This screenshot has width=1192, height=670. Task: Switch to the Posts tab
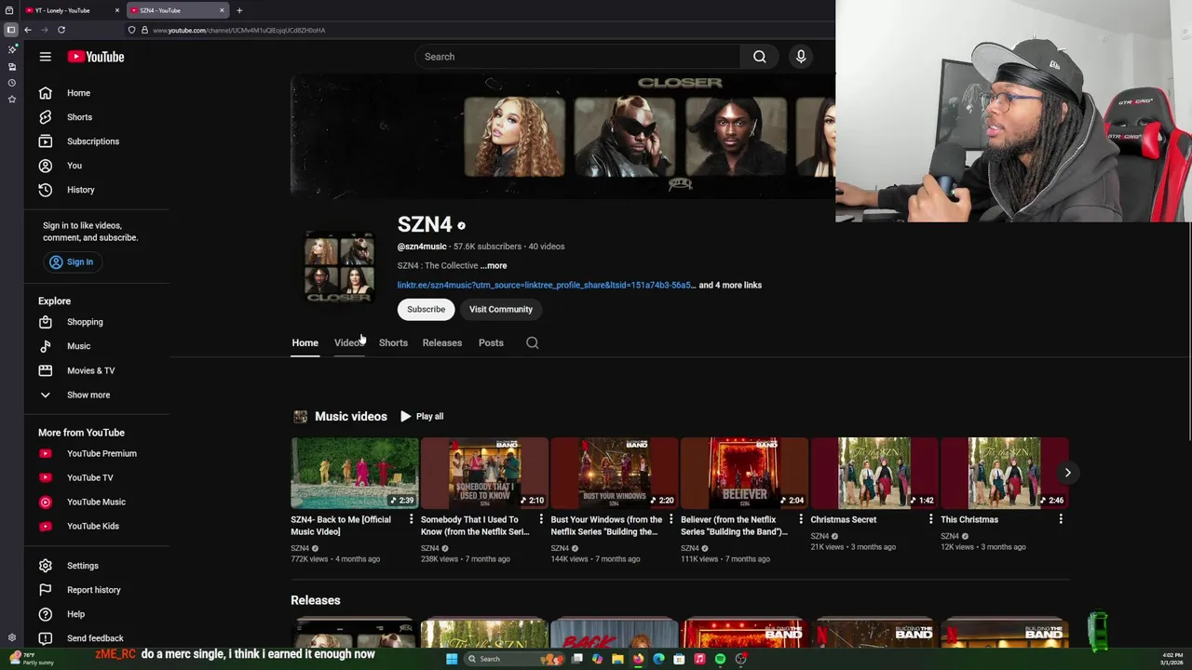click(491, 342)
